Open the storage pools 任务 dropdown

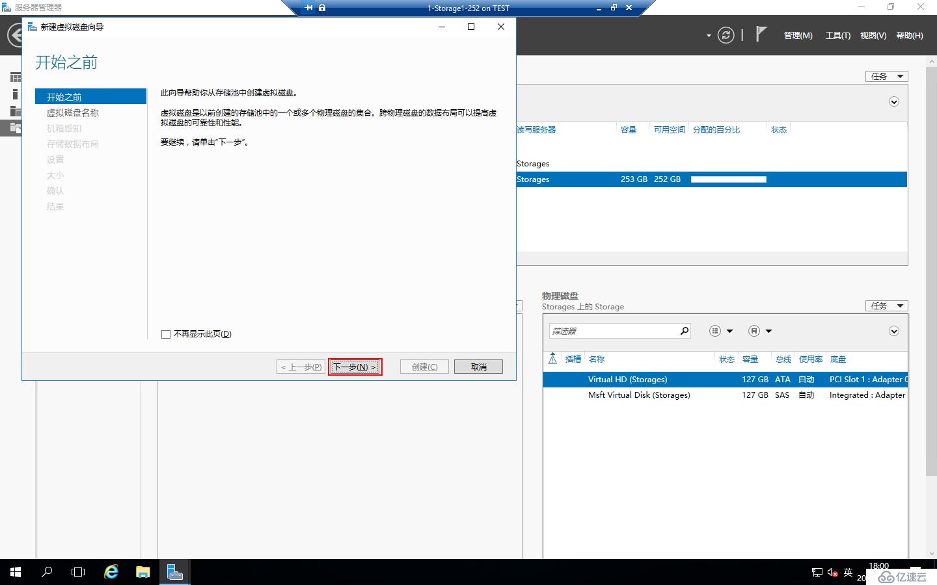click(x=886, y=76)
